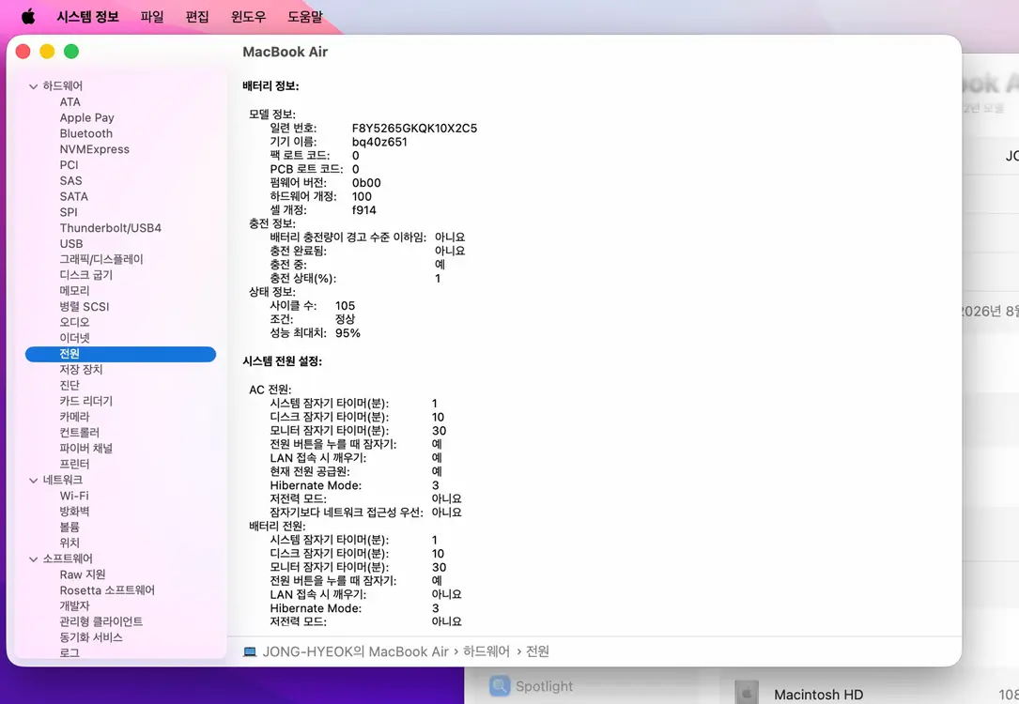Select 방화벽 in the sidebar

(x=75, y=512)
